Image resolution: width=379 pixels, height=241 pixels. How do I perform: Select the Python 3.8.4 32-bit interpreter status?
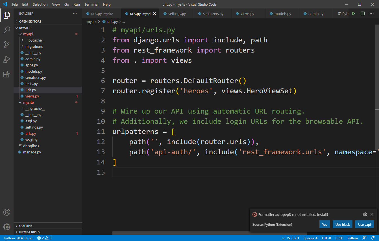coord(18,238)
